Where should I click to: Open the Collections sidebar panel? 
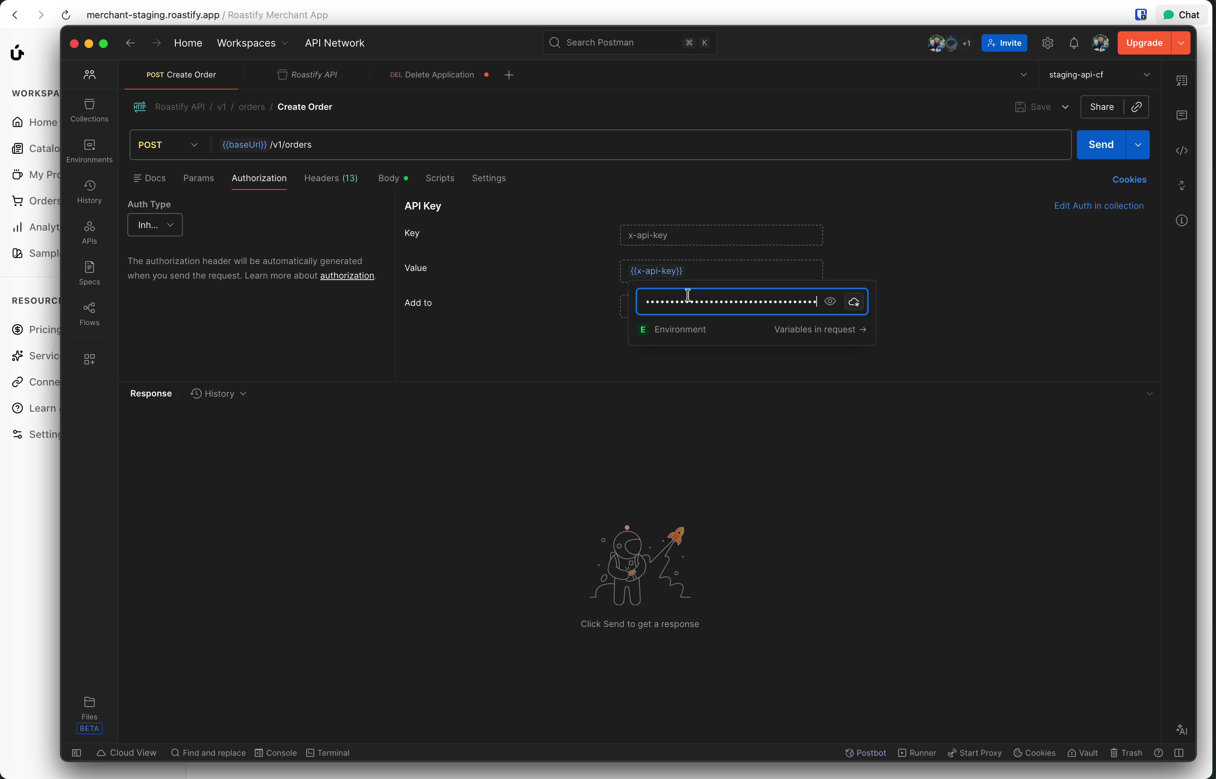(x=89, y=110)
